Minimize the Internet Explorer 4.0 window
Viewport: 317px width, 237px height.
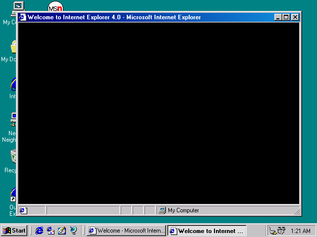pos(278,17)
